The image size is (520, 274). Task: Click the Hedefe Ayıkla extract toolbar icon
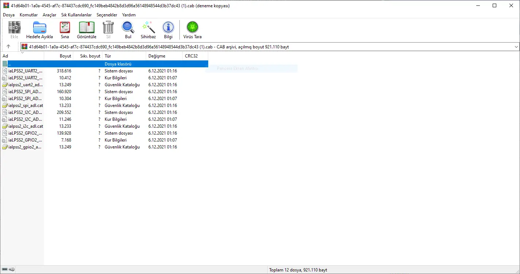pyautogui.click(x=39, y=27)
